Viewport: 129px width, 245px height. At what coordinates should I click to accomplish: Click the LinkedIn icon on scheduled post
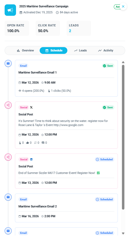click(31, 159)
